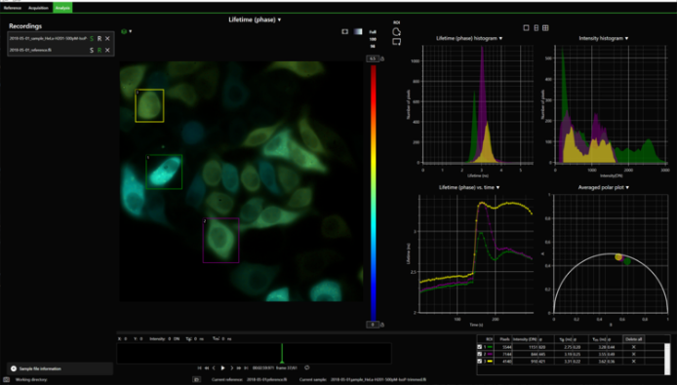Open Averaged polar plot dropdown
677x385 pixels.
click(603, 187)
